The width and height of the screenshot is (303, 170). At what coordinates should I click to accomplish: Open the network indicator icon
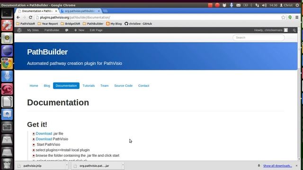257,5
